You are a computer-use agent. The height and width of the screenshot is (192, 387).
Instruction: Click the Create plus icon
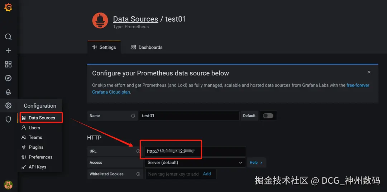(x=8, y=50)
